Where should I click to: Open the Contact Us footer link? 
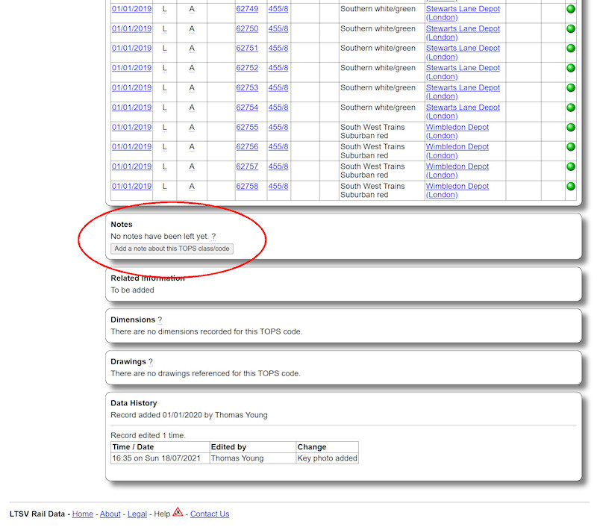tap(210, 514)
